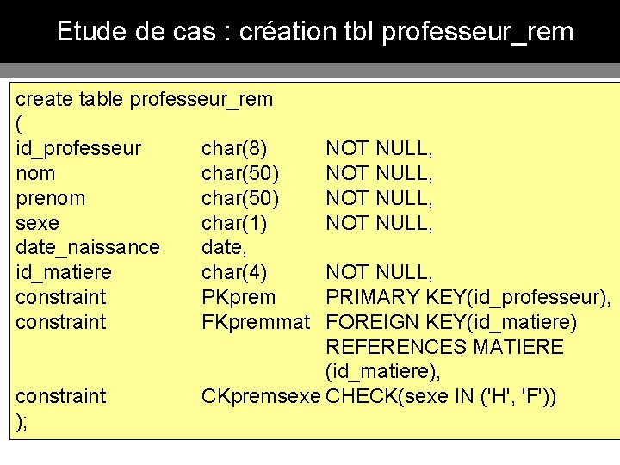The width and height of the screenshot is (620, 465).
Task: Click 'FOREIGN KEY(id_matiere)' text
Action: pyautogui.click(x=451, y=323)
